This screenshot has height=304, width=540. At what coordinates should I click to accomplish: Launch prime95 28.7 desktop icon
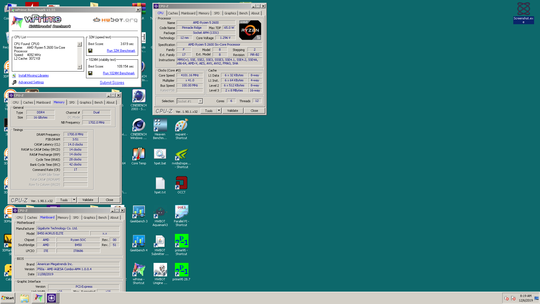(x=181, y=272)
